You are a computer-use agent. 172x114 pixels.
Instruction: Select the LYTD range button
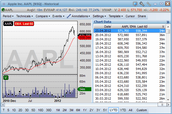(x=114, y=110)
